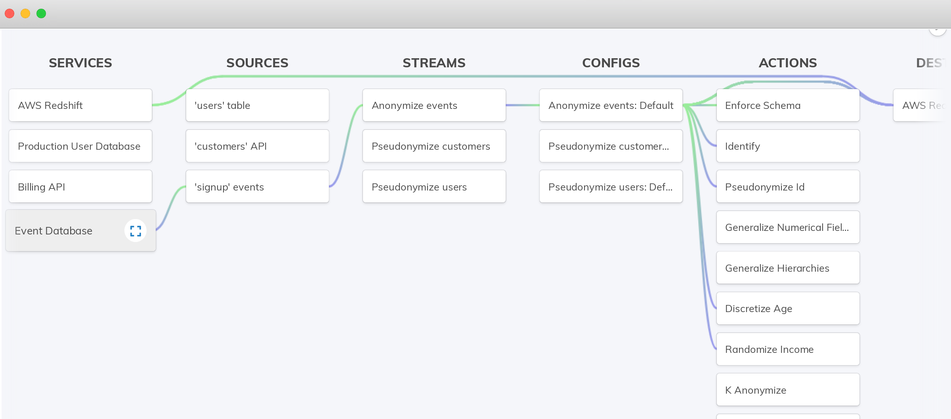951x419 pixels.
Task: Select the Pseudonymize customers stream
Action: point(434,146)
